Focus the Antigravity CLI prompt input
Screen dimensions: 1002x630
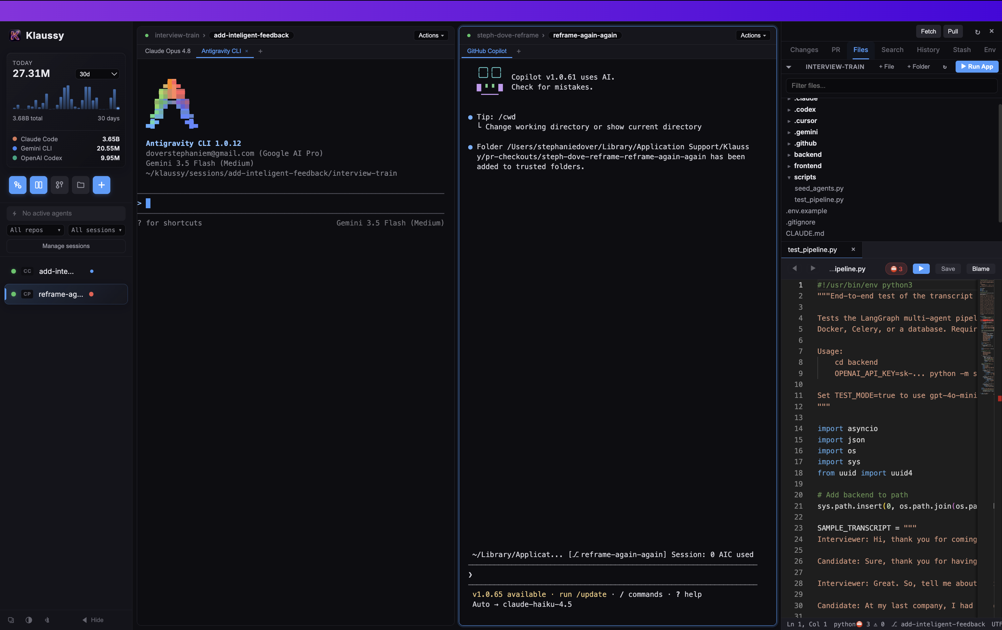(291, 203)
